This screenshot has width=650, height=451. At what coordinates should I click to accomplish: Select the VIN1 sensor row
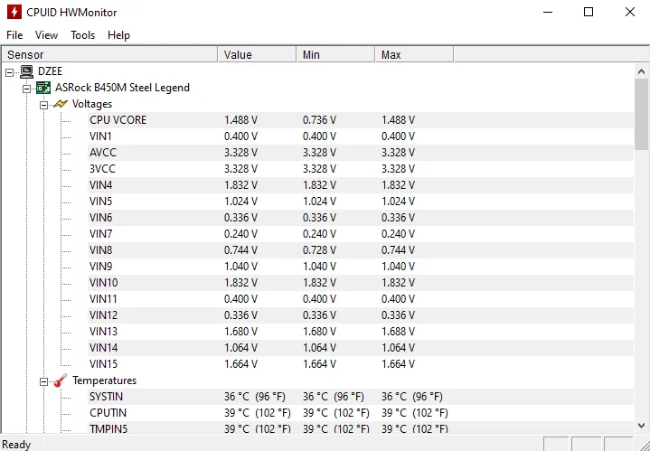(x=361, y=136)
